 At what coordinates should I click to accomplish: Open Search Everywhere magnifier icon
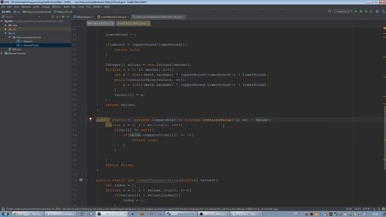tap(384, 11)
